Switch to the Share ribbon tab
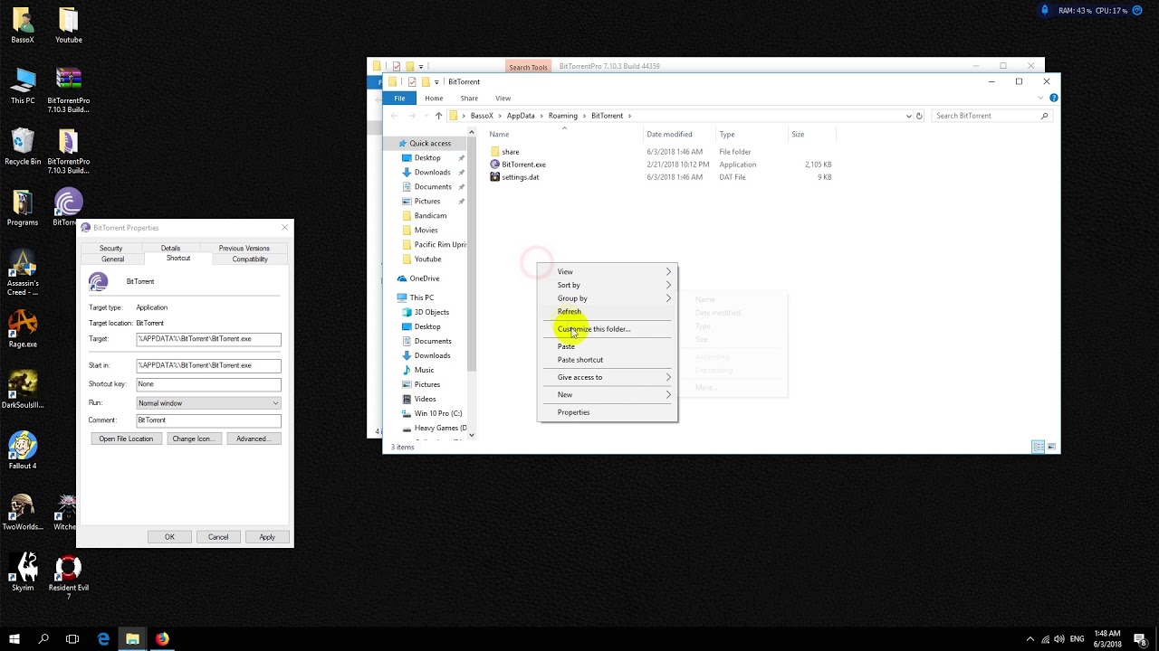 (469, 98)
